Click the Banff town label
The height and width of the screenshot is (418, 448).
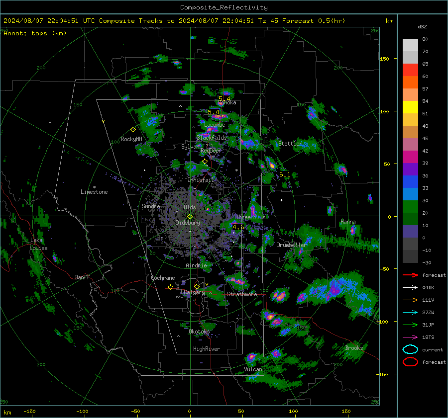tap(82, 277)
